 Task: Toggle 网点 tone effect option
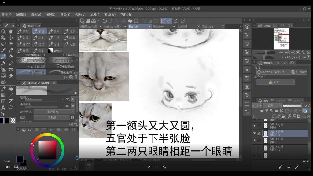click(279, 72)
